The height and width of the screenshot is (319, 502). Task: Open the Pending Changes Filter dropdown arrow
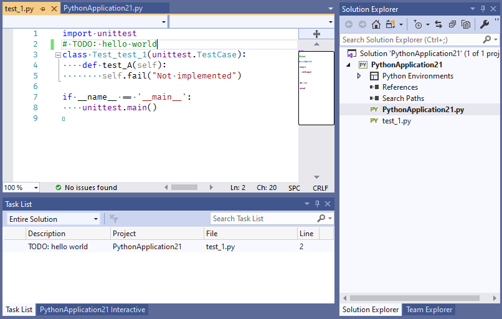(428, 24)
